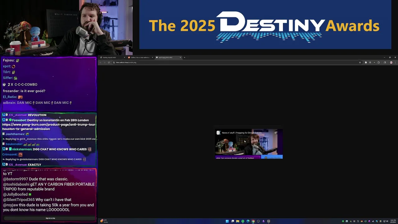This screenshot has width=398, height=224.
Task: Click the CS_Avenue 'REVOLUTION' chat message
Action: (x=25, y=115)
